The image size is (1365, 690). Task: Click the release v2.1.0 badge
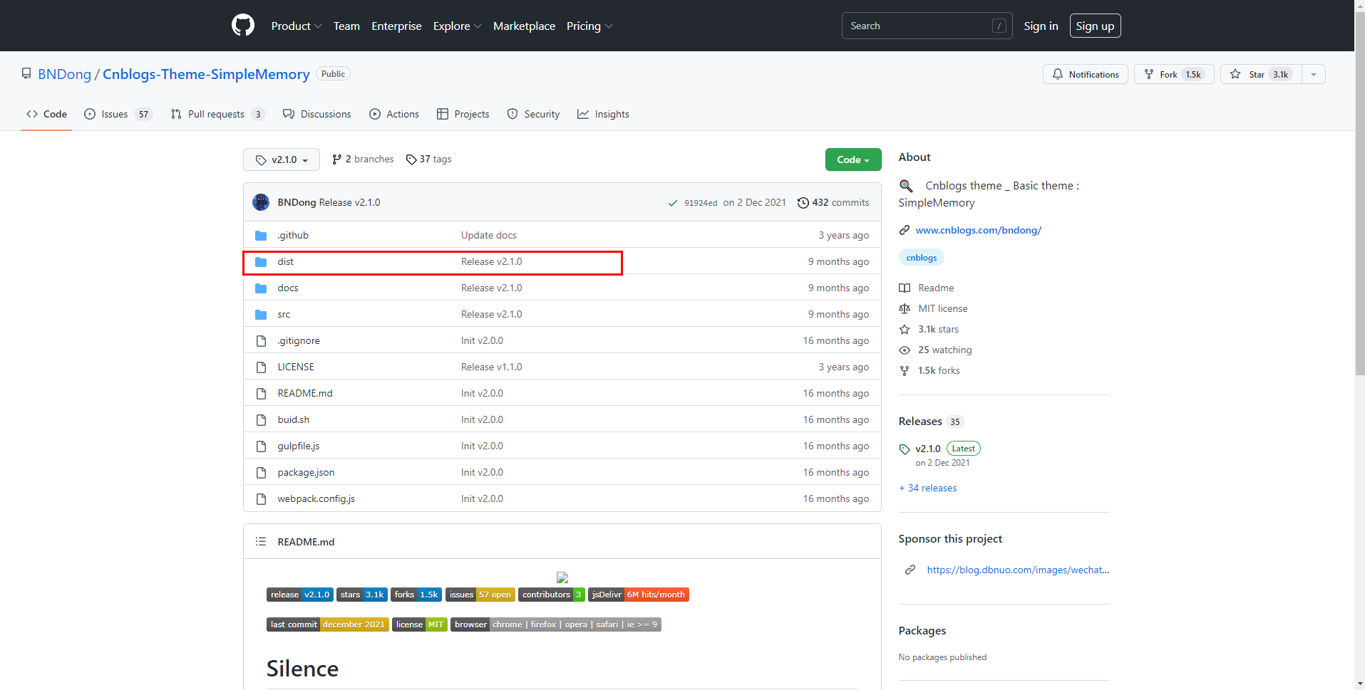pos(300,595)
